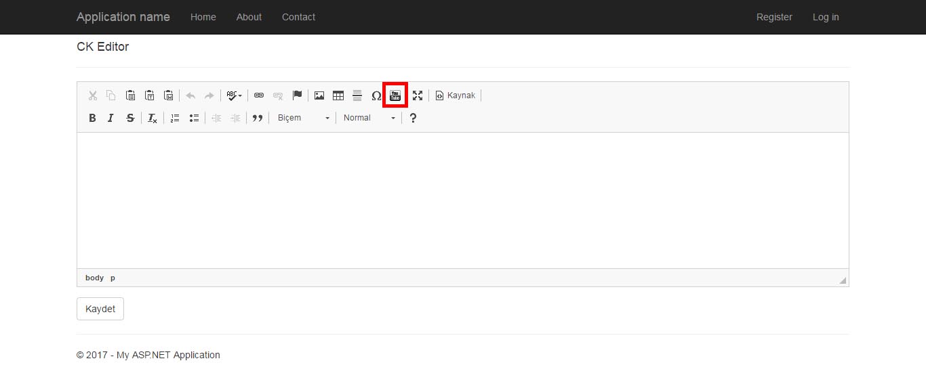Open the Contact menu item
The width and height of the screenshot is (926, 386).
(298, 17)
